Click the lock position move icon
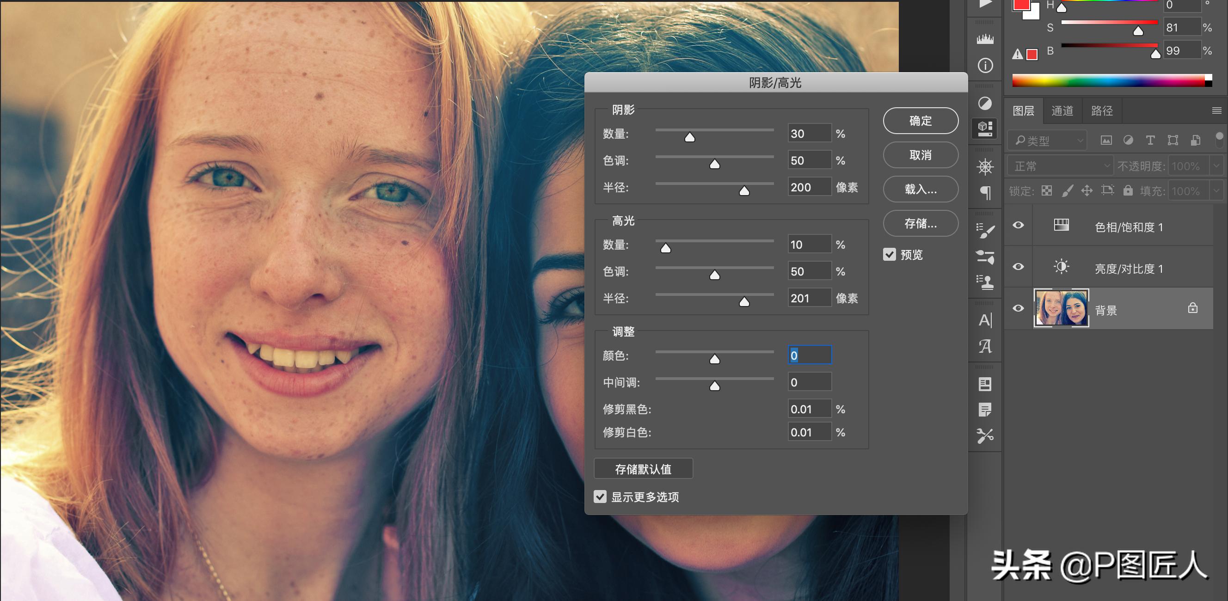Screen dimensions: 1228x601 (x=1087, y=191)
